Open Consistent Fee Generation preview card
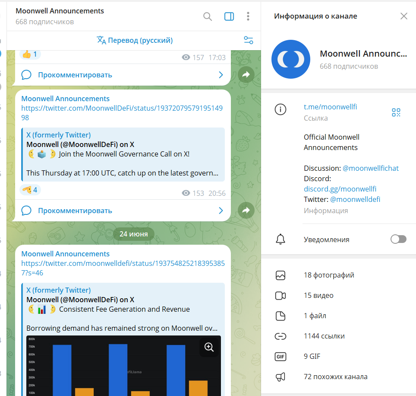The height and width of the screenshot is (396, 416). [123, 339]
